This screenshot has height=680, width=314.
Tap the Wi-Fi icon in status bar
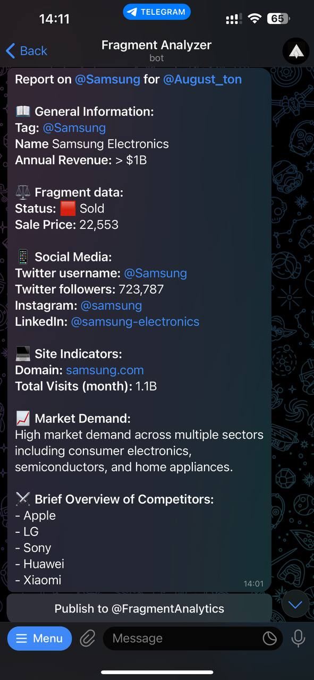coord(255,19)
